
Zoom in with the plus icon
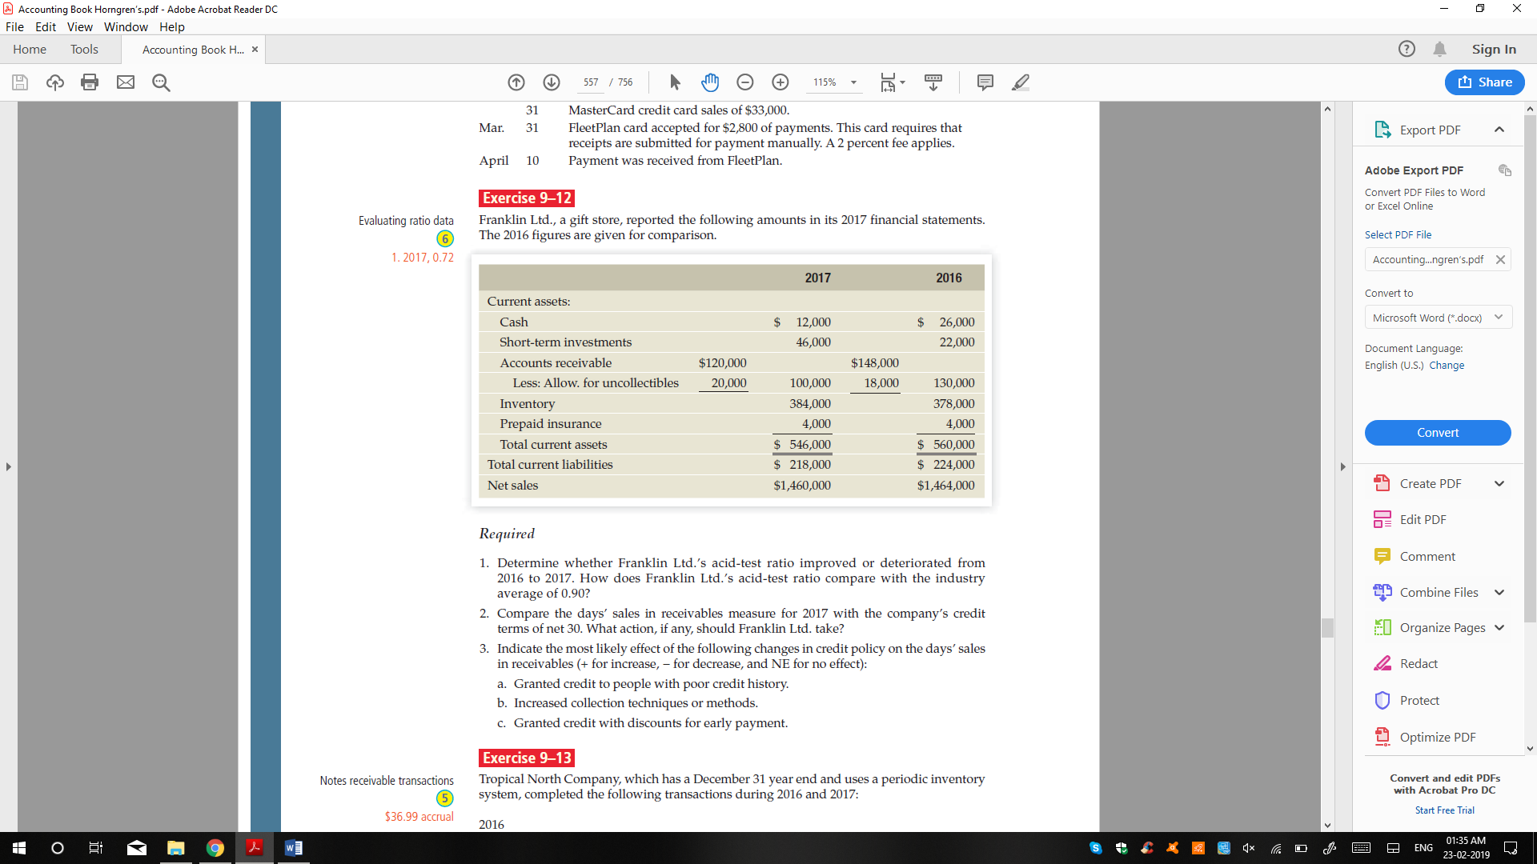781,82
